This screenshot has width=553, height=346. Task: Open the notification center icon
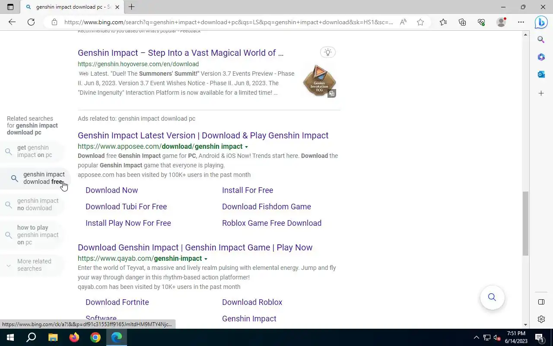tap(540, 337)
